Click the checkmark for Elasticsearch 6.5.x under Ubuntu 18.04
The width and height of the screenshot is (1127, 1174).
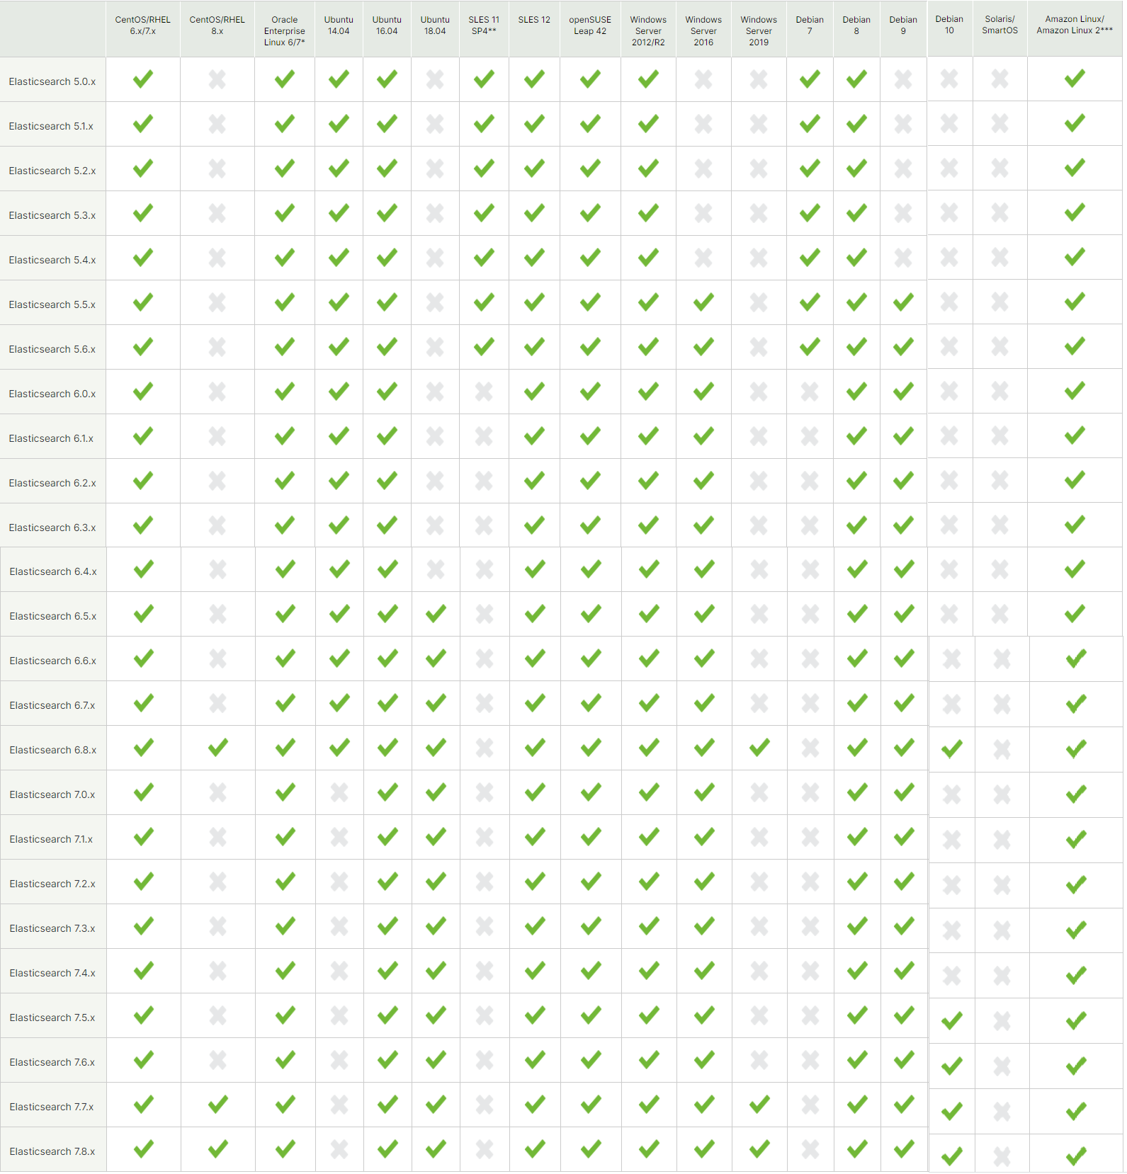436,613
